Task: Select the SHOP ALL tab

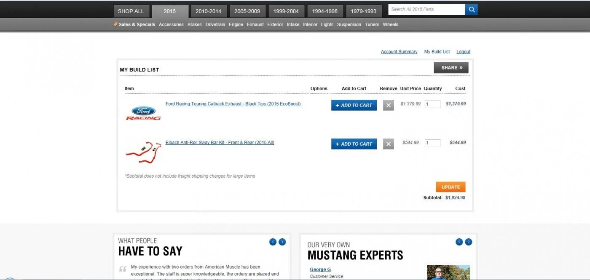Action: point(131,11)
